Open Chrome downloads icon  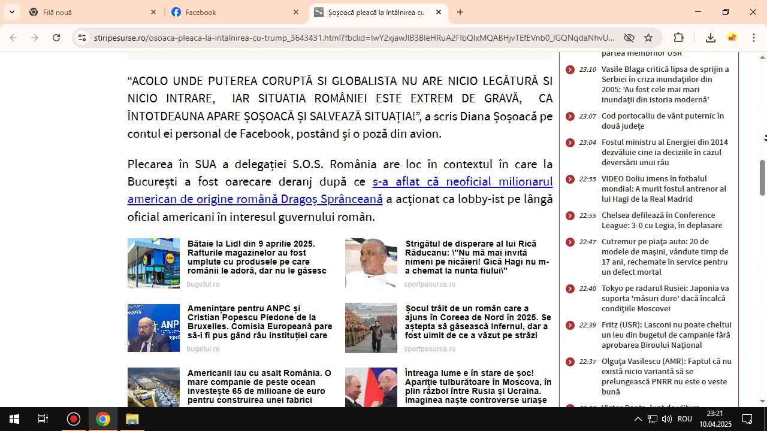(x=711, y=38)
